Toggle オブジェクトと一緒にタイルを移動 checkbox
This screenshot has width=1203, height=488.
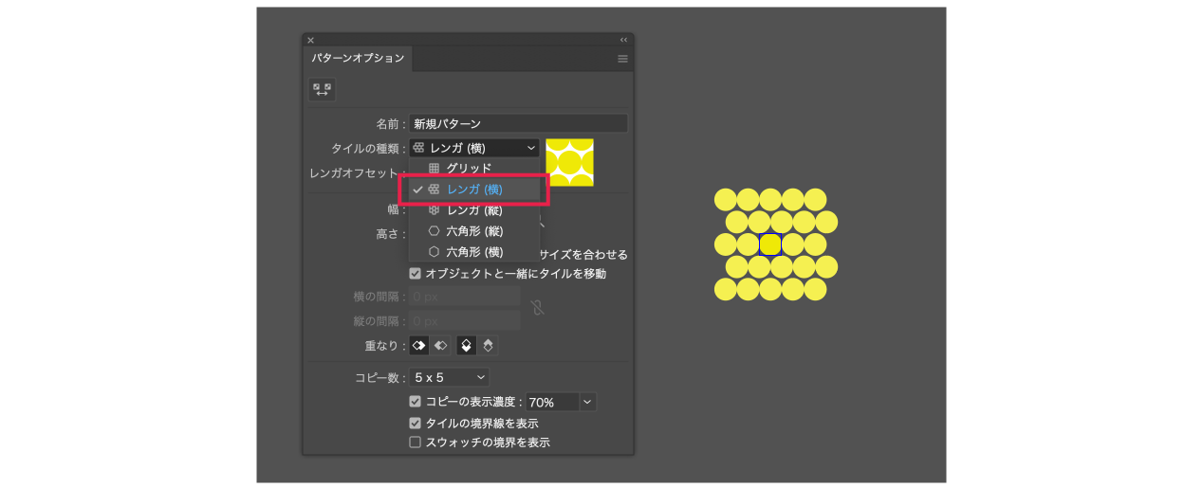416,274
